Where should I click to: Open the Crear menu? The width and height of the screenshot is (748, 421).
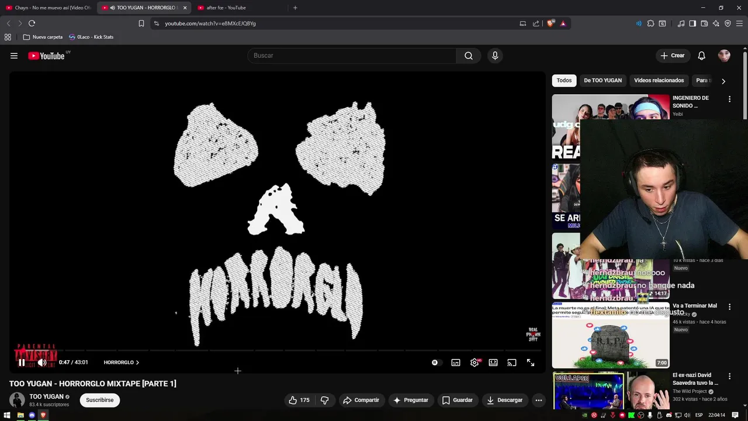[672, 56]
